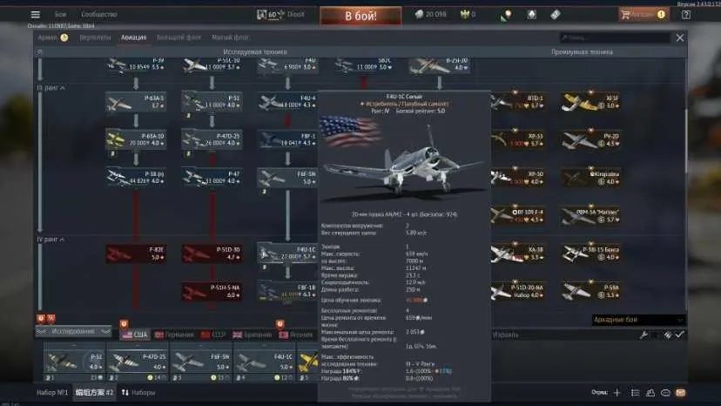Select the locked F-82E aircraft
This screenshot has width=721, height=406.
tap(136, 254)
